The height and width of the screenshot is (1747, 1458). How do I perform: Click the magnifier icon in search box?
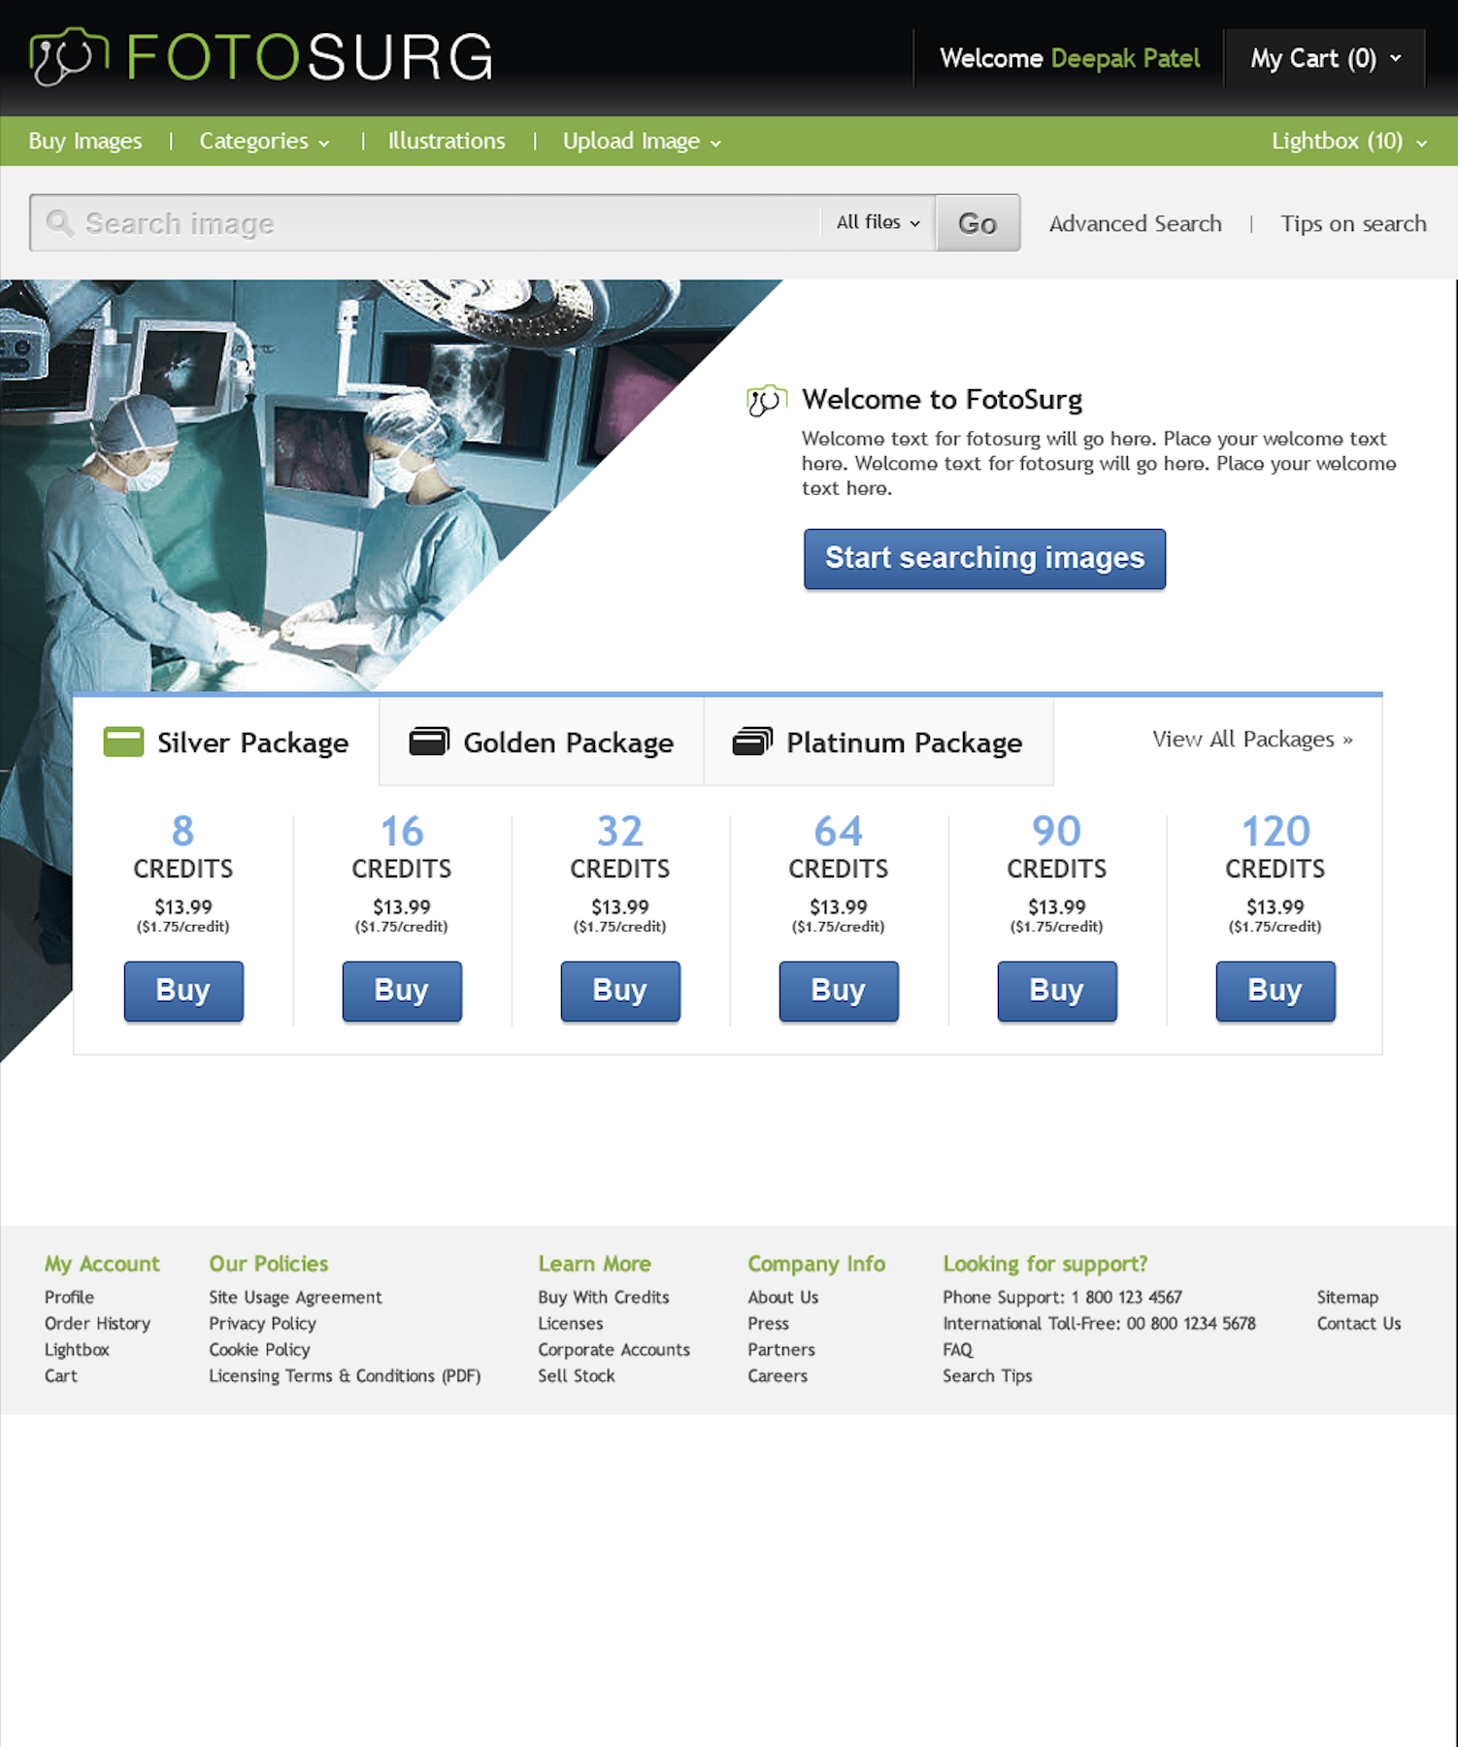click(60, 223)
